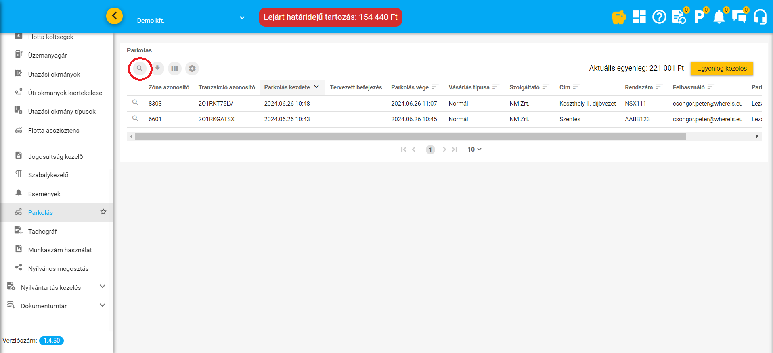Image resolution: width=773 pixels, height=353 pixels.
Task: Click the Egyenleg kezelés button
Action: pos(722,69)
